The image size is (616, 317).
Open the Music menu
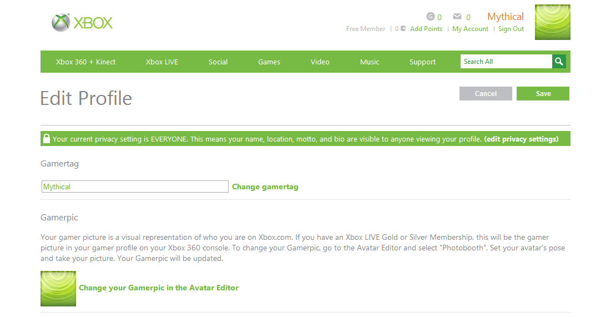click(x=370, y=62)
